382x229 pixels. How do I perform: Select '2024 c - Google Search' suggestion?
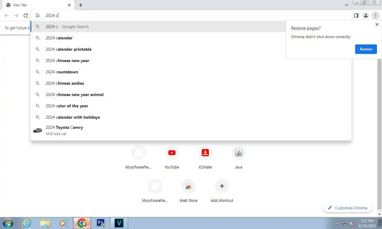(x=191, y=27)
